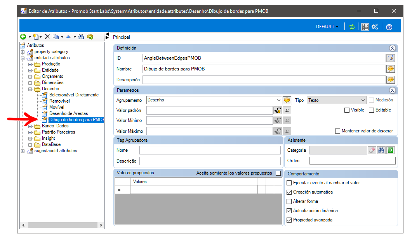Image resolution: width=405 pixels, height=240 pixels.
Task: Click the new attribute icon in tree toolbar
Action: click(36, 37)
